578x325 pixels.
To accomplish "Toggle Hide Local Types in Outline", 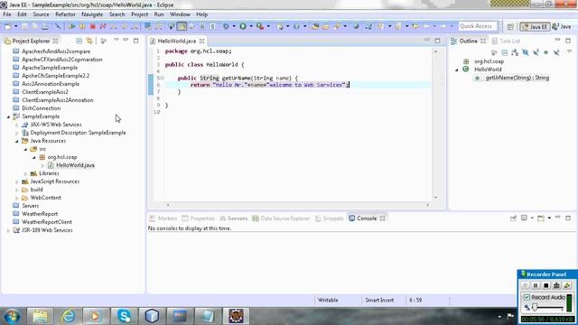I will (556, 52).
